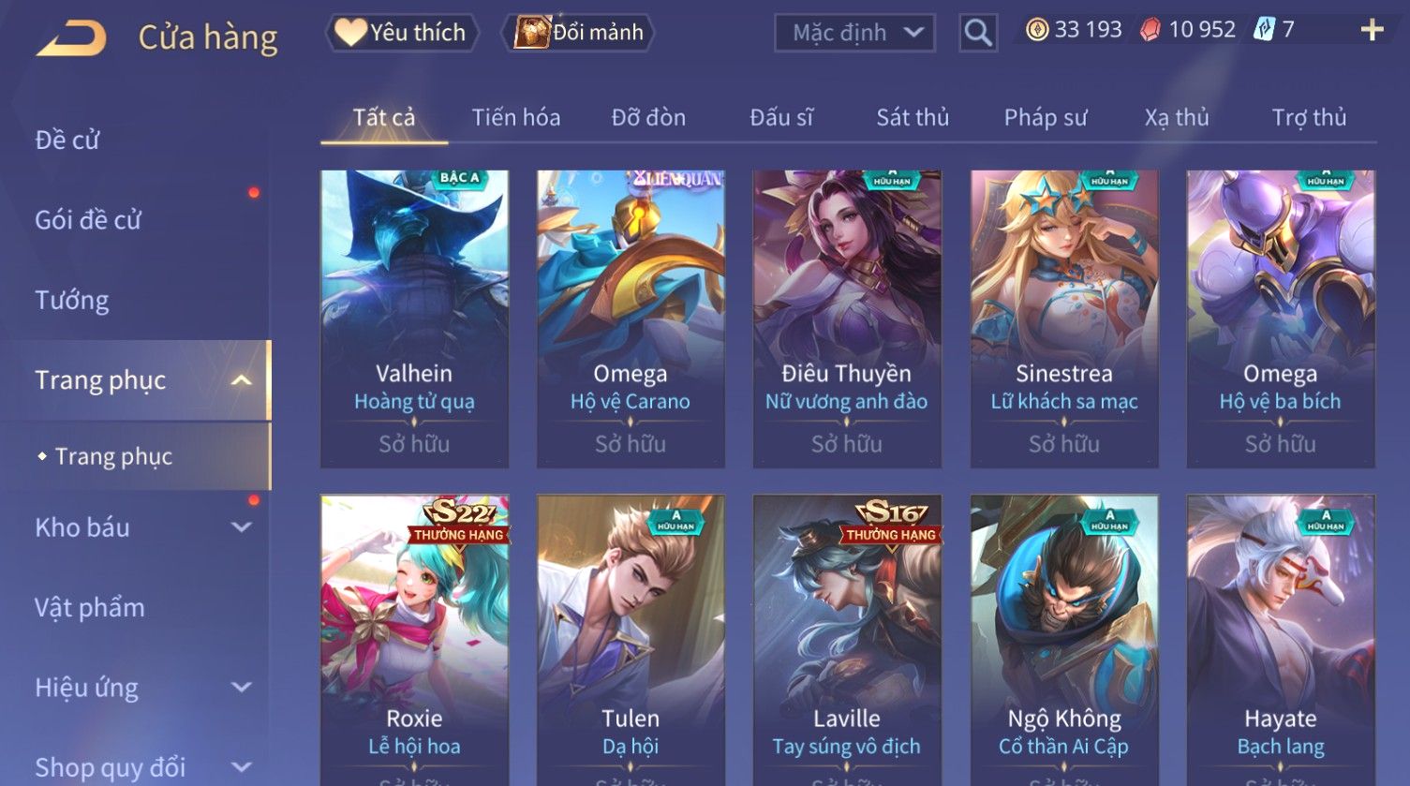Viewport: 1410px width, 786px height.
Task: Open Yêu thích favorites heart button
Action: pos(402,33)
